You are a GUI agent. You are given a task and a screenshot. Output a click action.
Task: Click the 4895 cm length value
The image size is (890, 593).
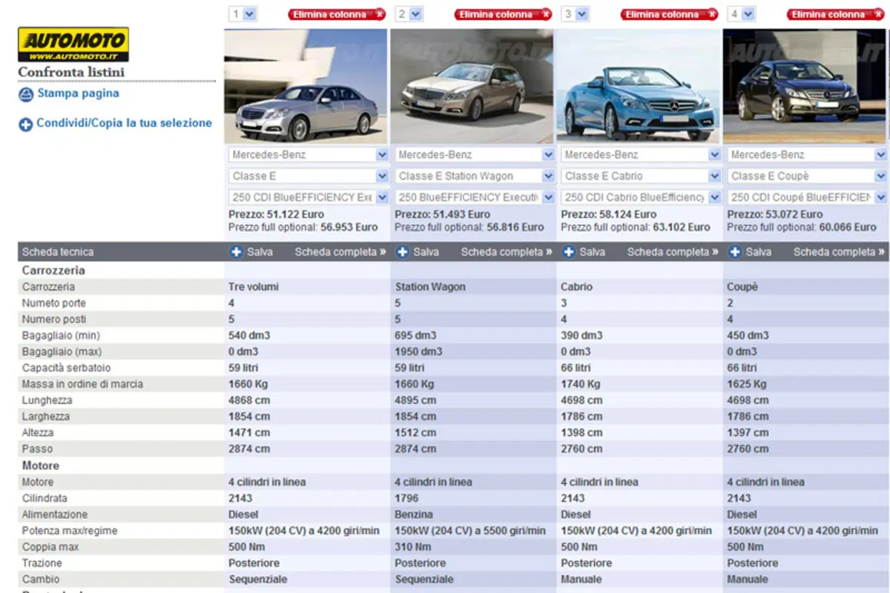coord(415,400)
